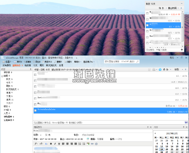This screenshot has height=153, width=189.
Task: Pin the 标签 side panel
Action: [30, 69]
